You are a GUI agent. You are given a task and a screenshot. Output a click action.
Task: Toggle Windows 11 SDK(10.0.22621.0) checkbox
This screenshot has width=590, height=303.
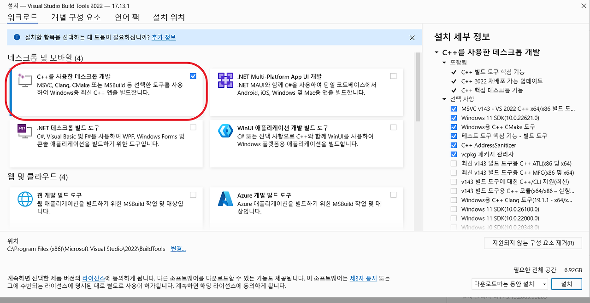454,118
